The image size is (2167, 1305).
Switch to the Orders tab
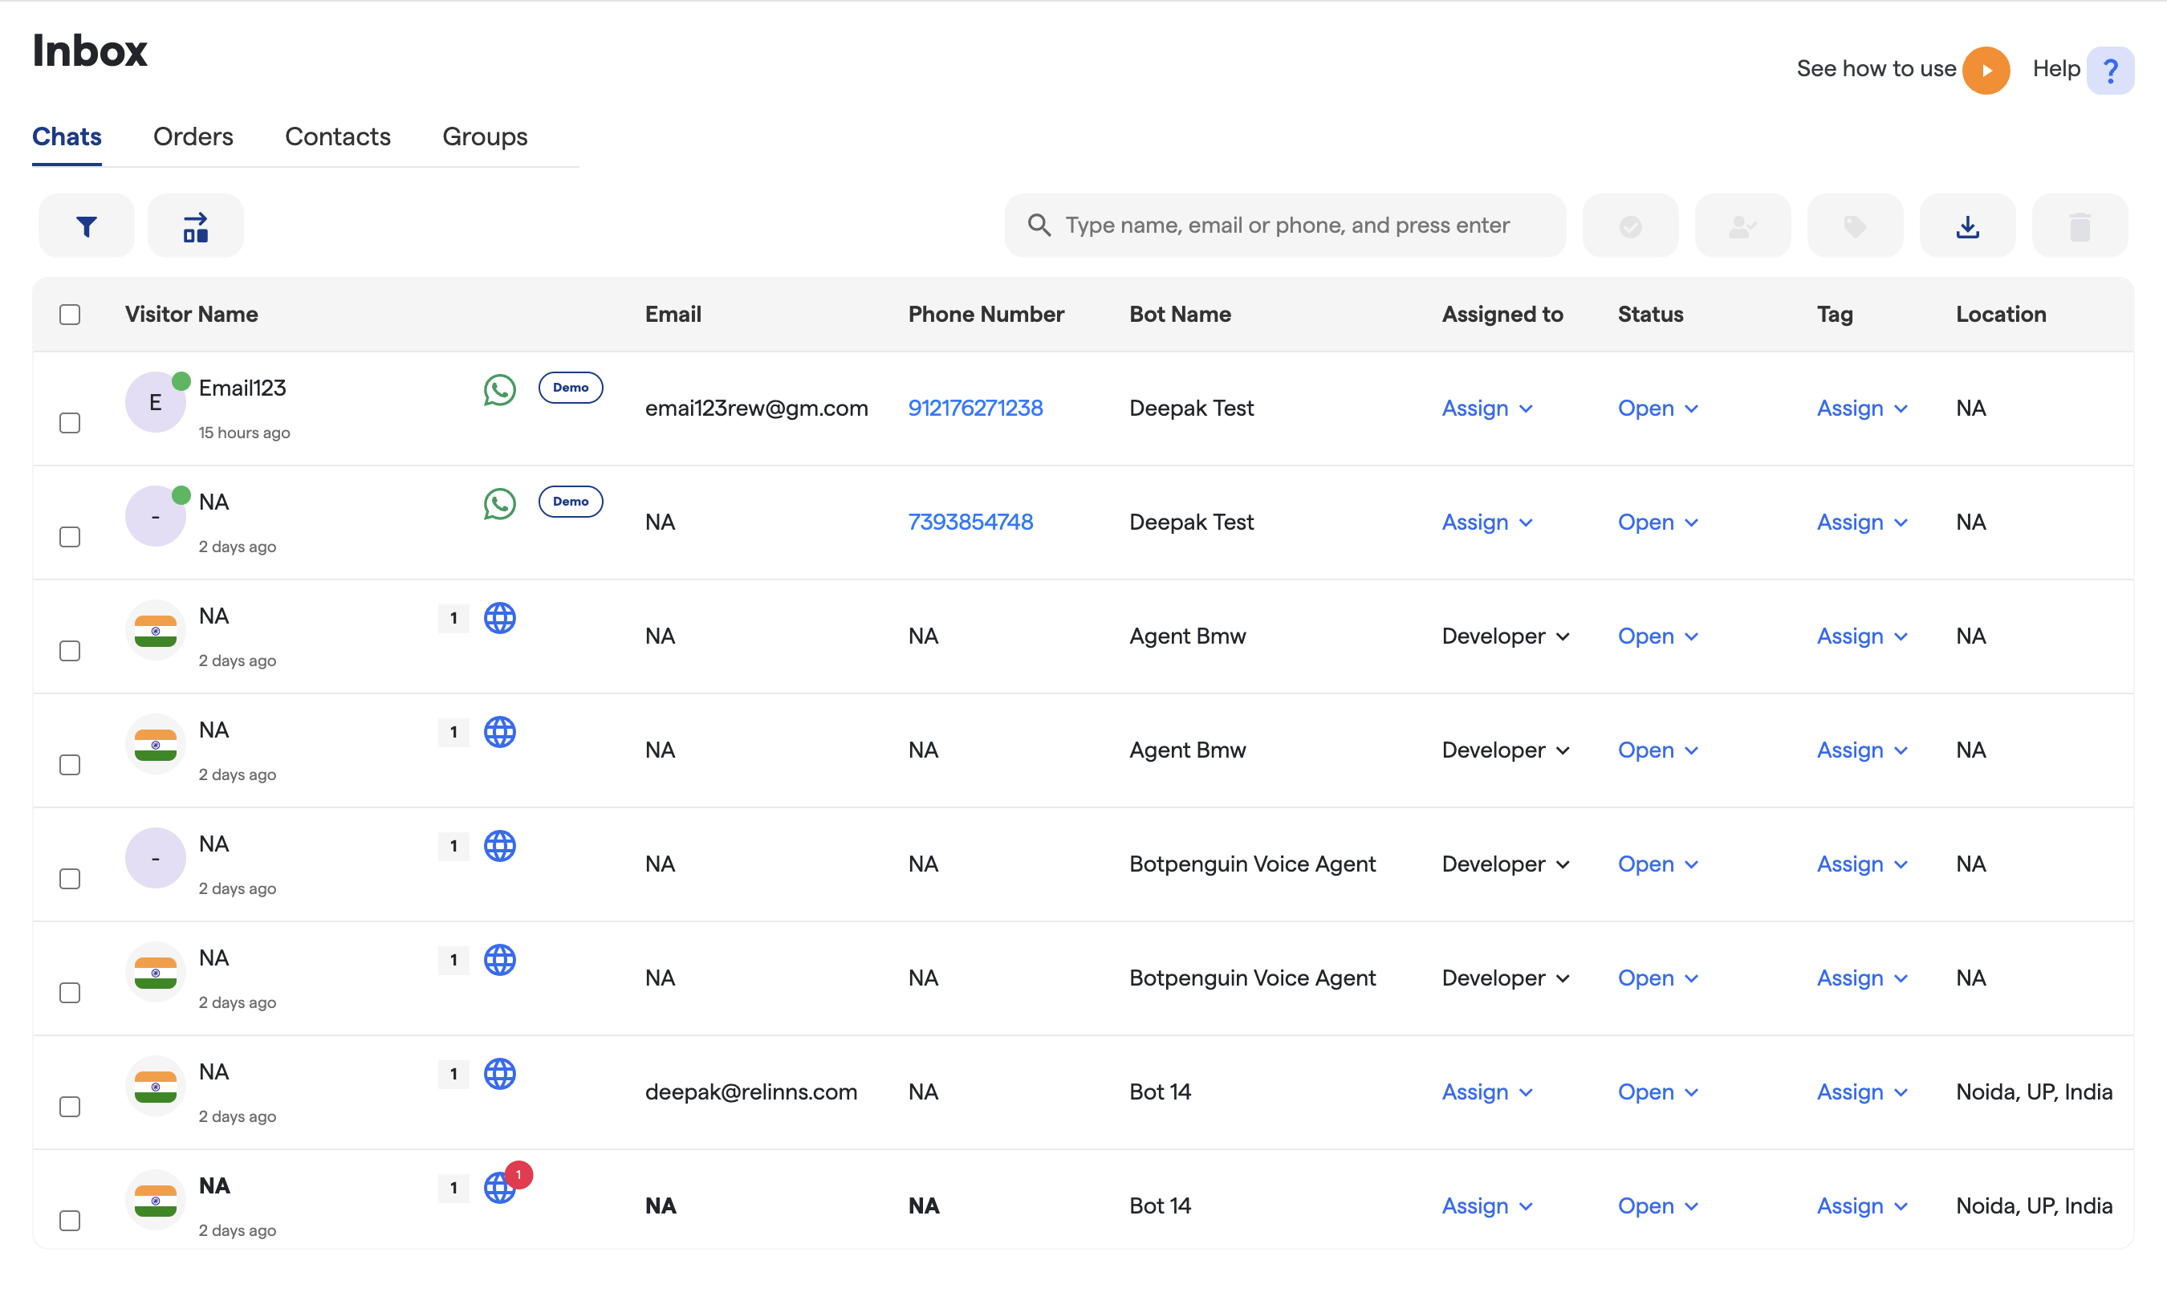coord(193,136)
